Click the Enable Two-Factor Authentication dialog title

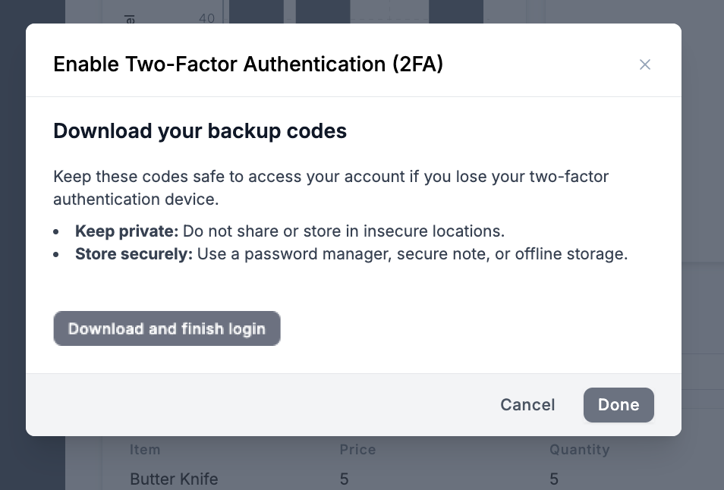(247, 64)
